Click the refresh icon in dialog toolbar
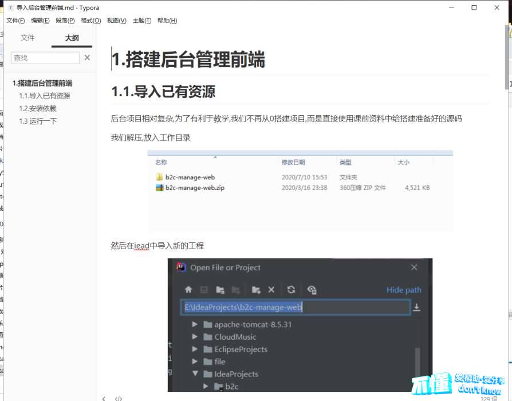This screenshot has width=512, height=401. (291, 290)
